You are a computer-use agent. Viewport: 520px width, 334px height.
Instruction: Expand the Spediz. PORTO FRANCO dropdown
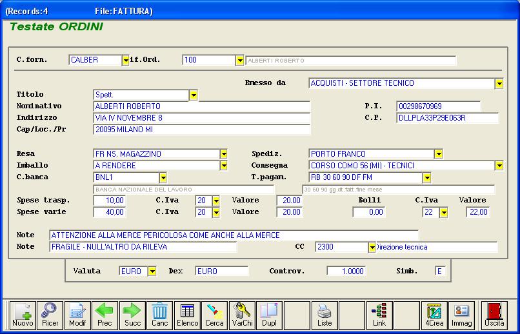(x=439, y=154)
